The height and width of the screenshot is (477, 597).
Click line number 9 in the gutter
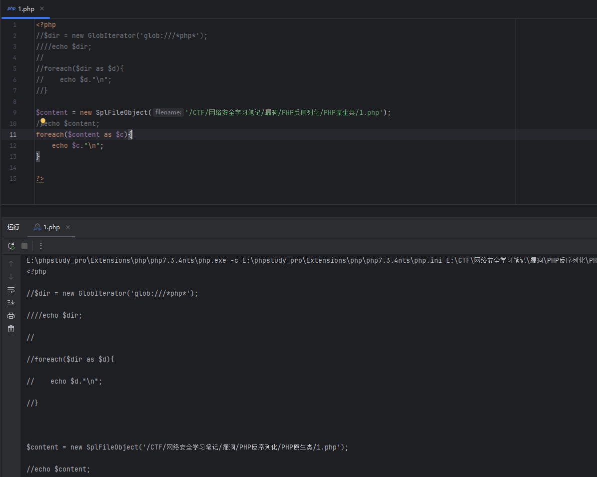[x=14, y=113]
